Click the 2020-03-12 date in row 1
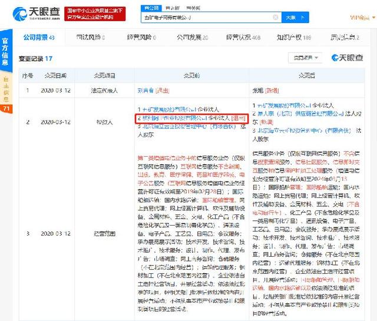The height and width of the screenshot is (321, 377). (55, 90)
